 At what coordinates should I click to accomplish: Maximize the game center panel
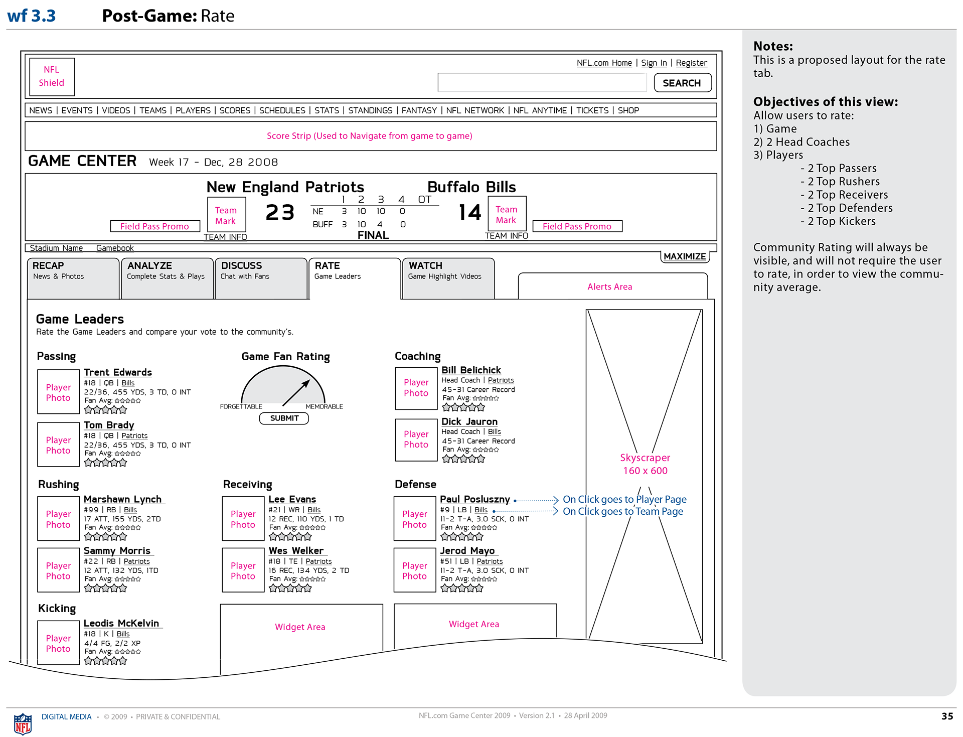tap(685, 256)
